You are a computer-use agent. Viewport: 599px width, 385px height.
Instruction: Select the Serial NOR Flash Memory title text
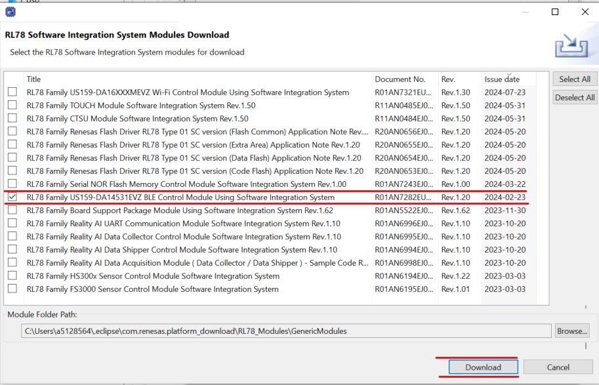(x=186, y=184)
